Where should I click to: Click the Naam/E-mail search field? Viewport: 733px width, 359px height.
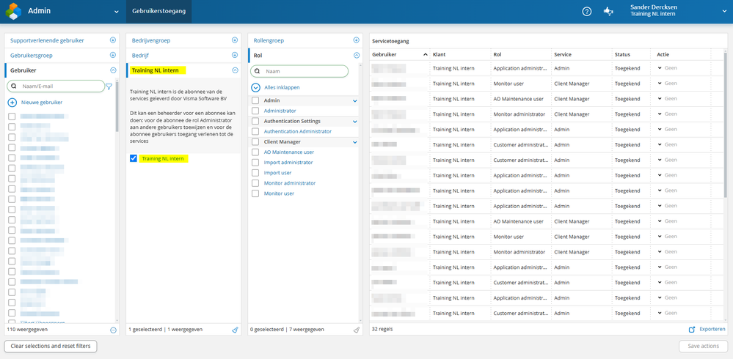(56, 86)
